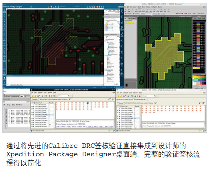
Task: Open the Highlight menu in left RVE window
Action: pyautogui.click(x=40, y=92)
